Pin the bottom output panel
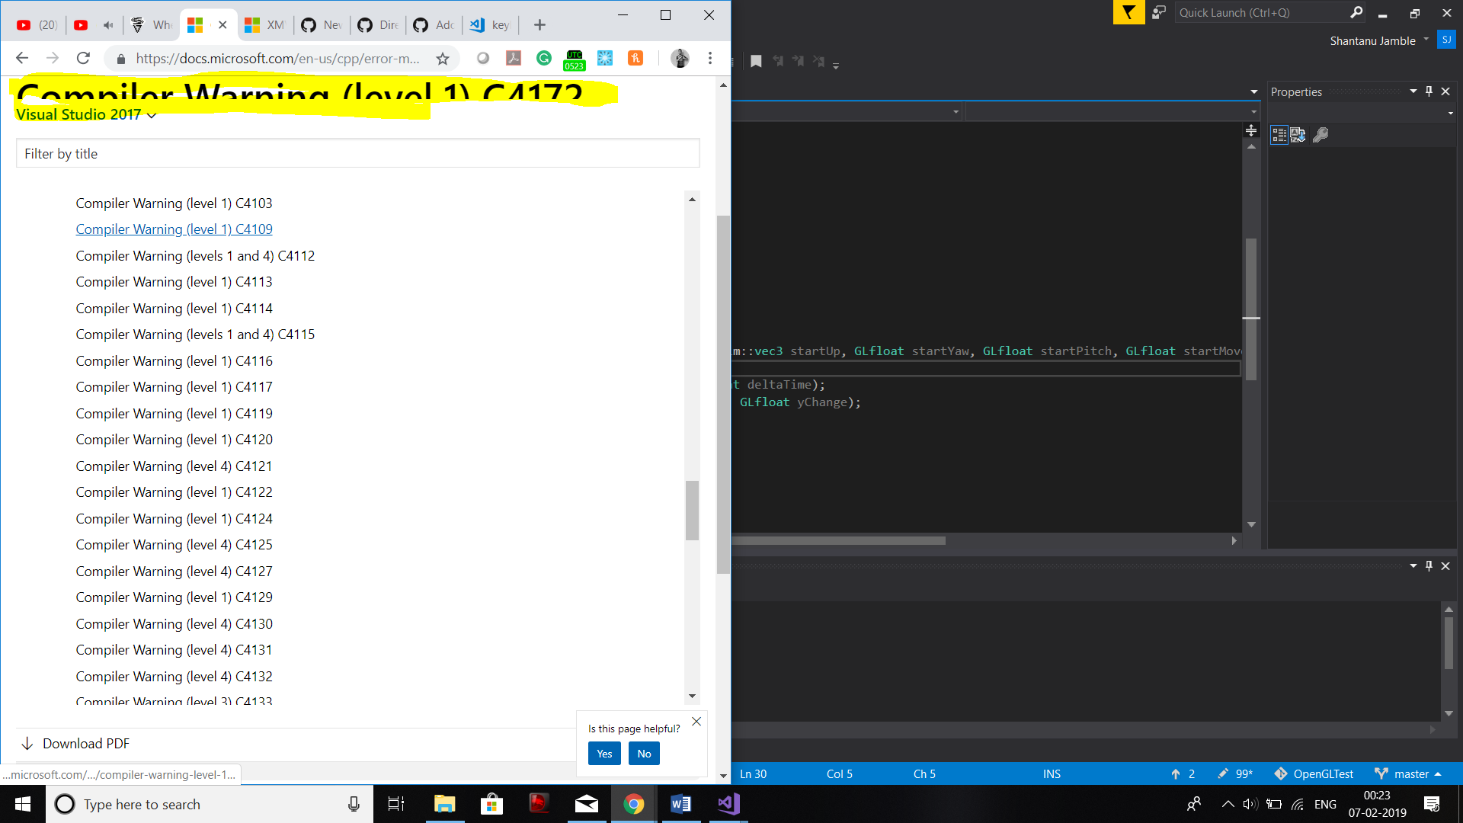 coord(1429,565)
